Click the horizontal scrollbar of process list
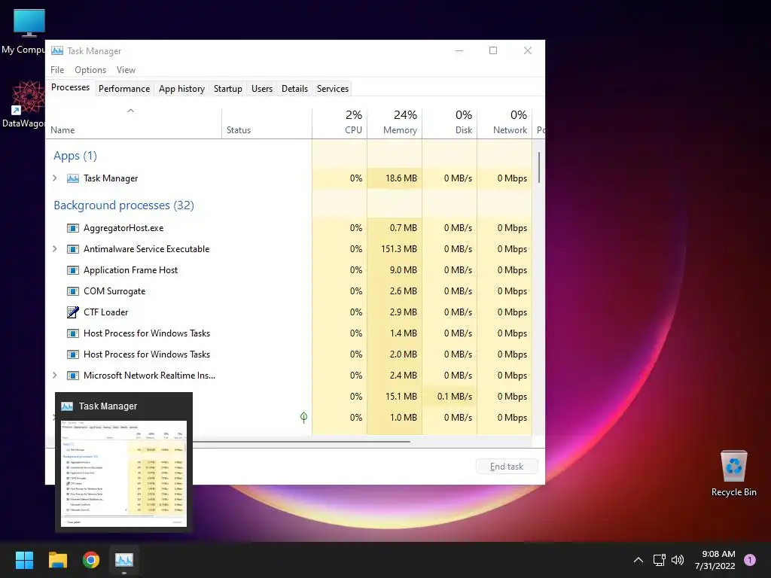 pyautogui.click(x=301, y=442)
